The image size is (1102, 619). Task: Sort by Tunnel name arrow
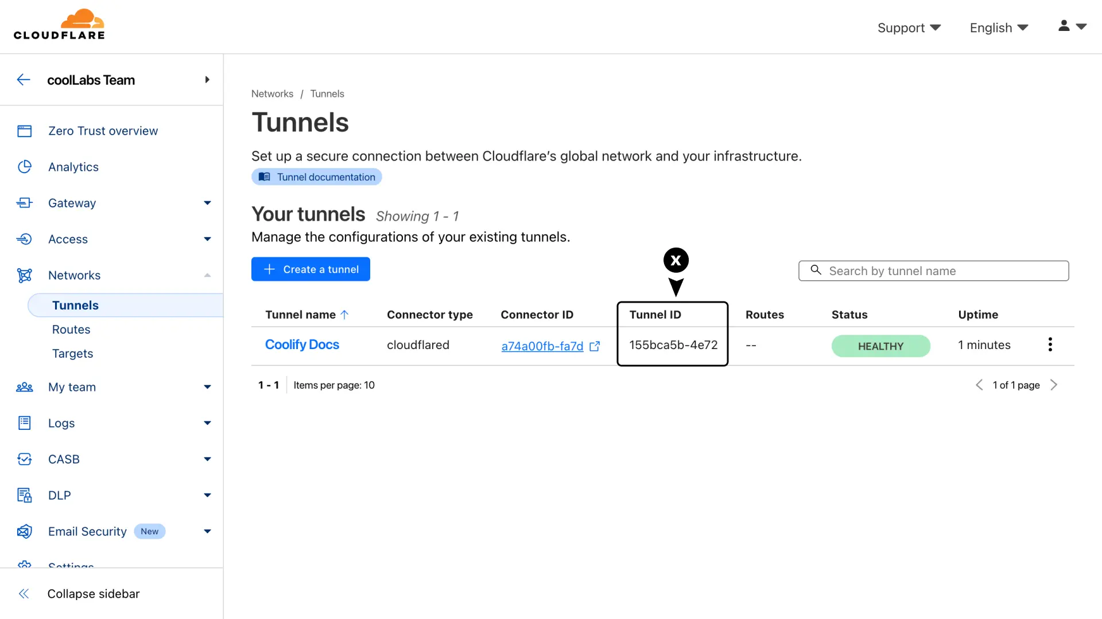(x=344, y=315)
